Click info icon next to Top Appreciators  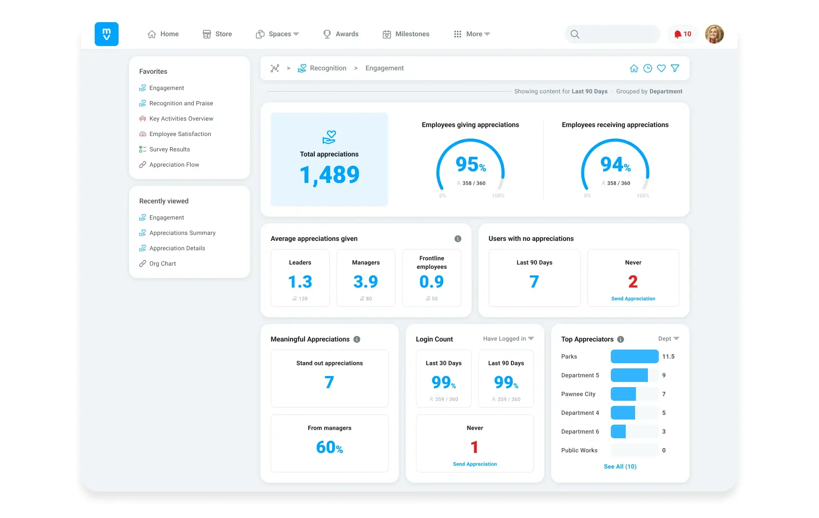pyautogui.click(x=621, y=339)
